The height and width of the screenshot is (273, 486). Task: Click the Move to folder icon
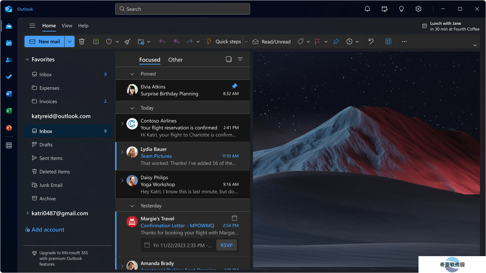pos(141,41)
